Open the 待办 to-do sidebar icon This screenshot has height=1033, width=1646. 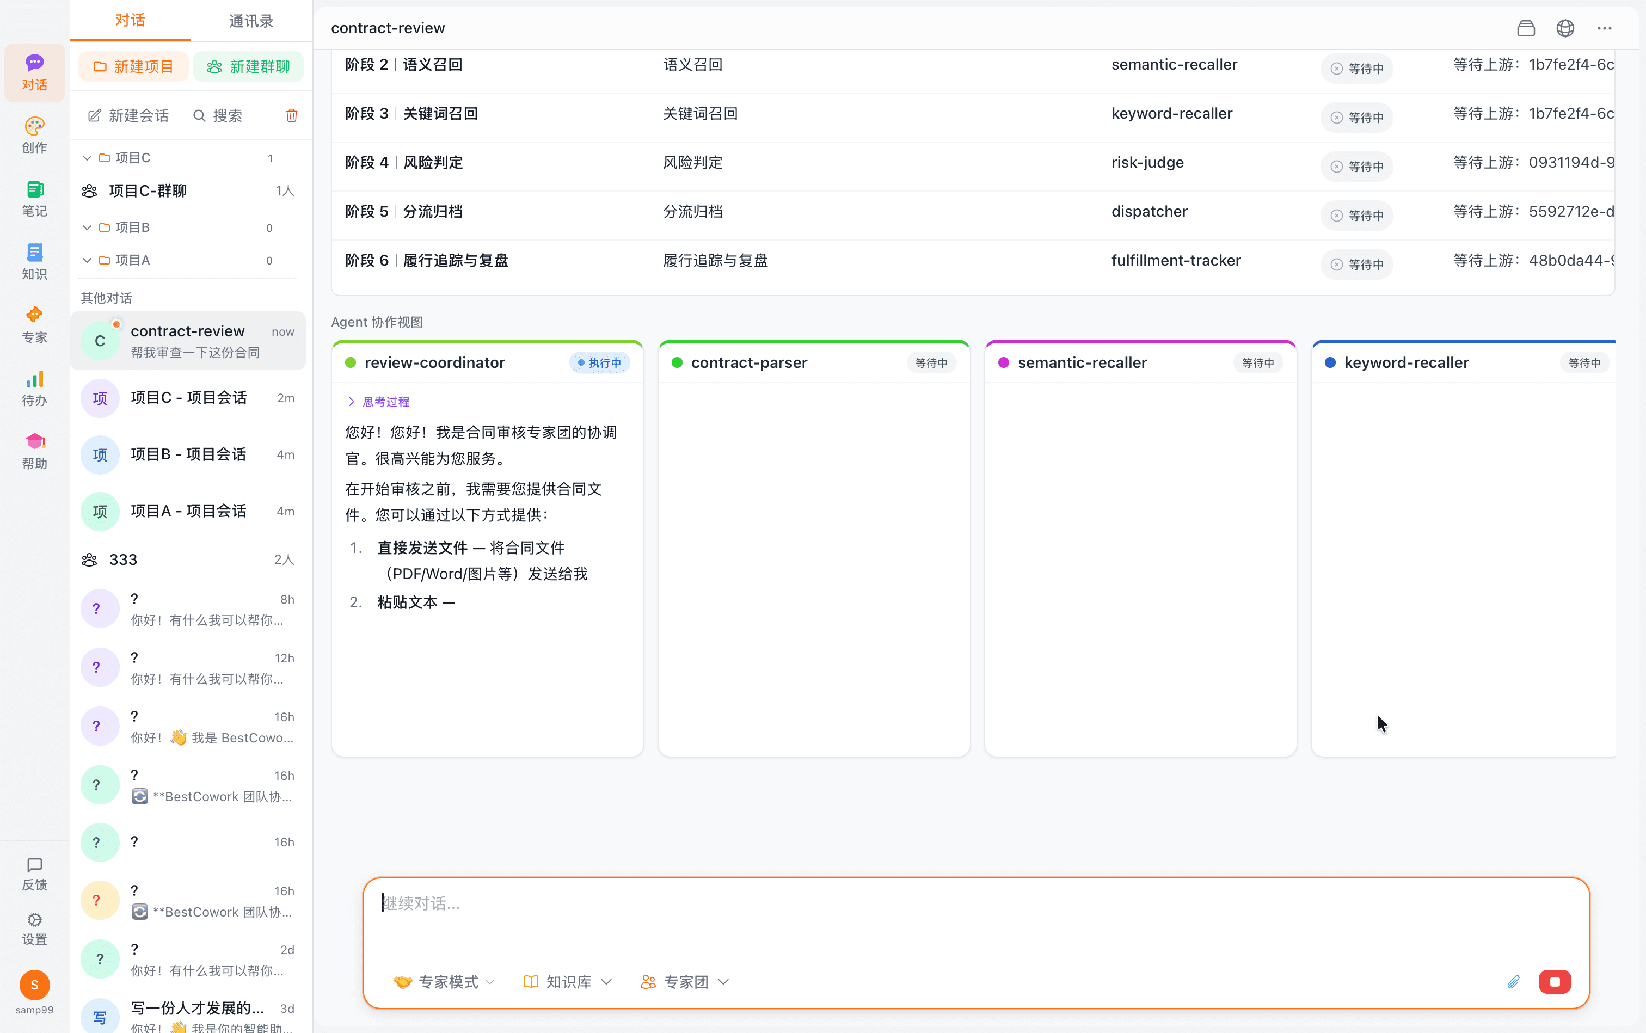coord(34,388)
